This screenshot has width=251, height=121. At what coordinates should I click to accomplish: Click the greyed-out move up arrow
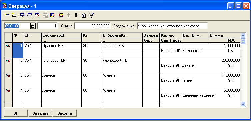(x=69, y=15)
